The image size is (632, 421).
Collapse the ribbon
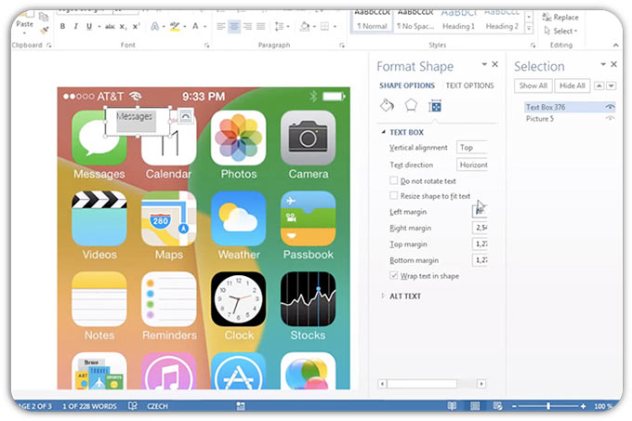pos(615,46)
